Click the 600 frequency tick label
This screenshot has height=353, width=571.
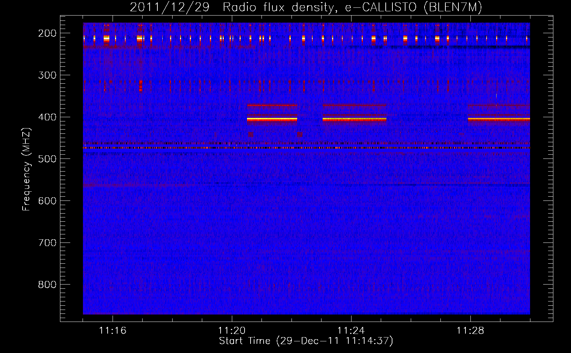click(47, 201)
